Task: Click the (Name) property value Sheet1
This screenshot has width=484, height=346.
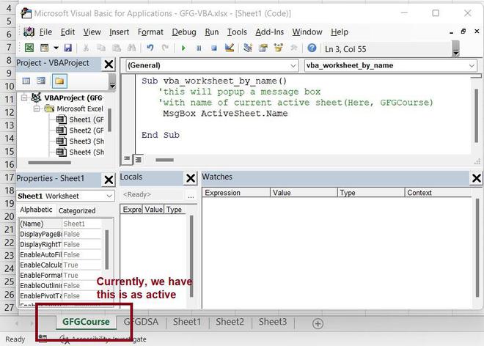Action: pos(82,224)
